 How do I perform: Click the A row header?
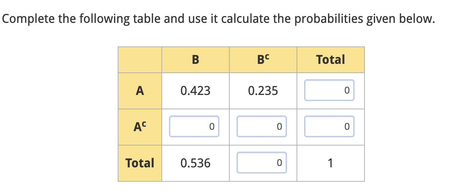140,91
